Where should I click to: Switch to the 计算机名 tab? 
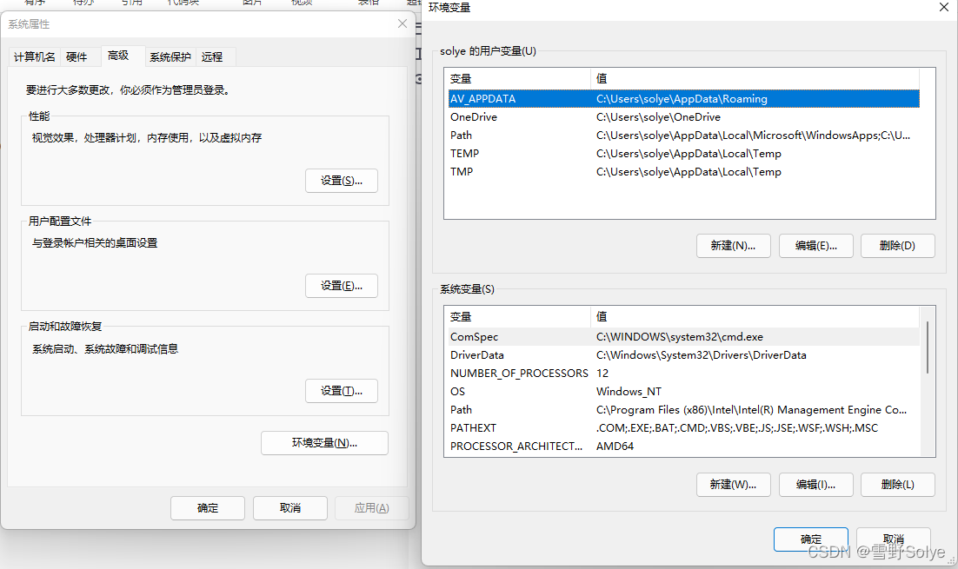click(x=35, y=56)
